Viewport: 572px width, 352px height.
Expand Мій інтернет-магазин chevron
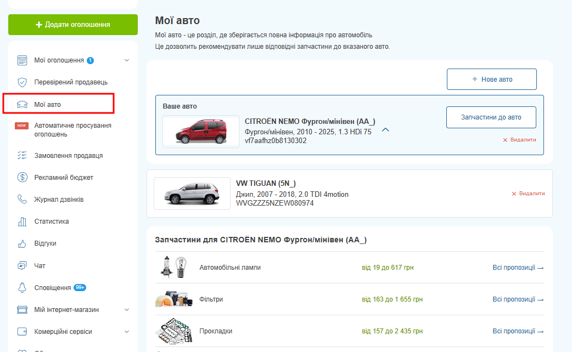pyautogui.click(x=127, y=310)
